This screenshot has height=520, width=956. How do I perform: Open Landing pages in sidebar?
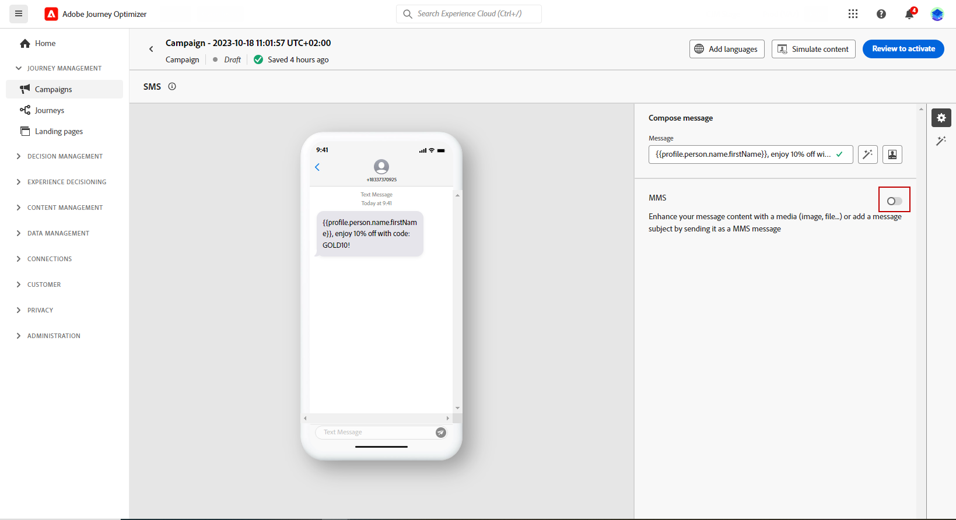64,131
